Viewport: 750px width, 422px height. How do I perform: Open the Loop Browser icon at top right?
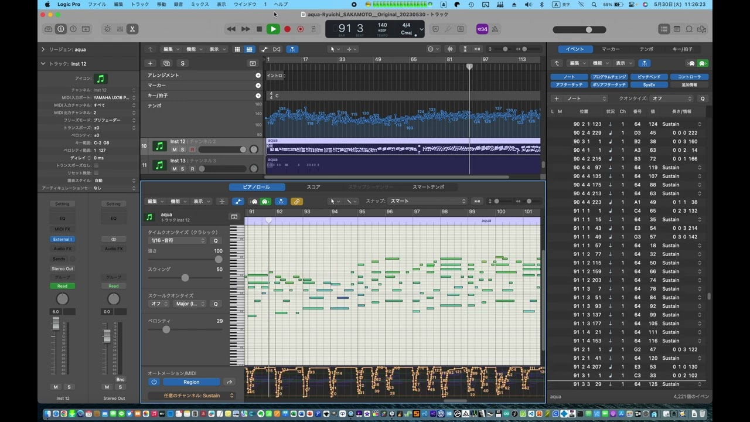690,29
